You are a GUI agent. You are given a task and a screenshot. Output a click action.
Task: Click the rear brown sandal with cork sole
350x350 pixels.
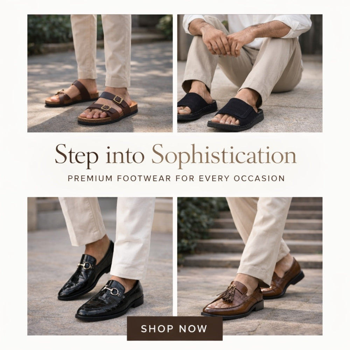coord(72,94)
